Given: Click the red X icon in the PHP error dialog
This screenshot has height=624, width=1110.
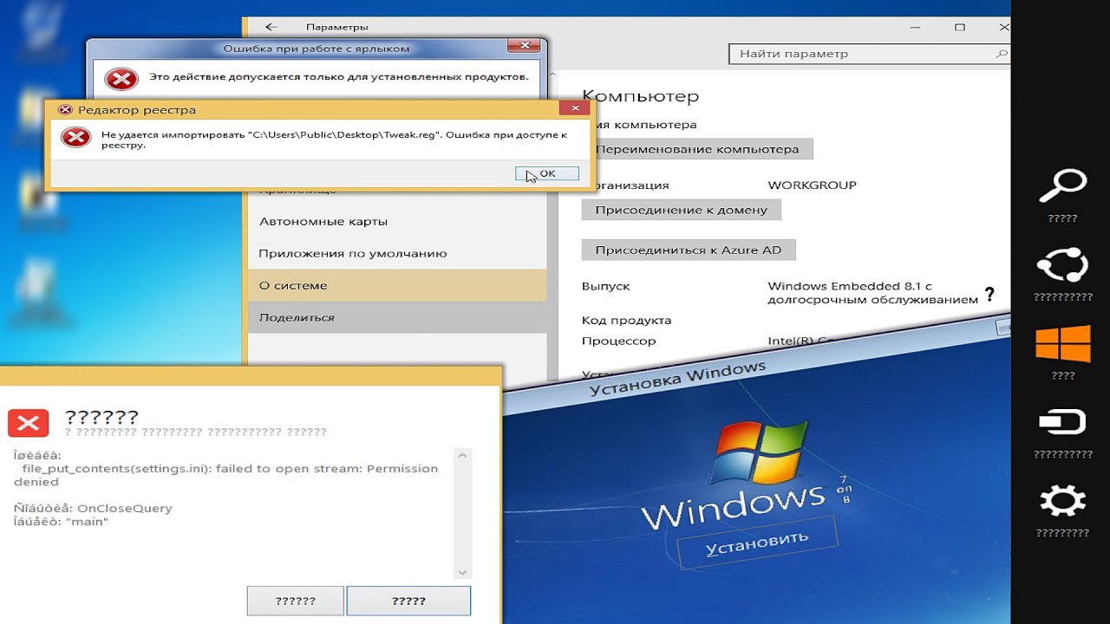Looking at the screenshot, I should (28, 424).
